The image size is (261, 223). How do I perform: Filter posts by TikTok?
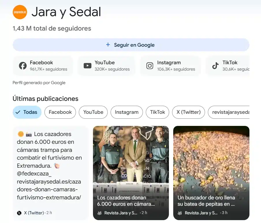click(157, 112)
